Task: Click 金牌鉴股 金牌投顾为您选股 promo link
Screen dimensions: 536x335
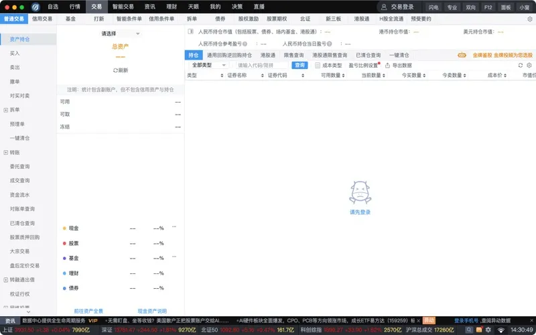Action: point(503,55)
